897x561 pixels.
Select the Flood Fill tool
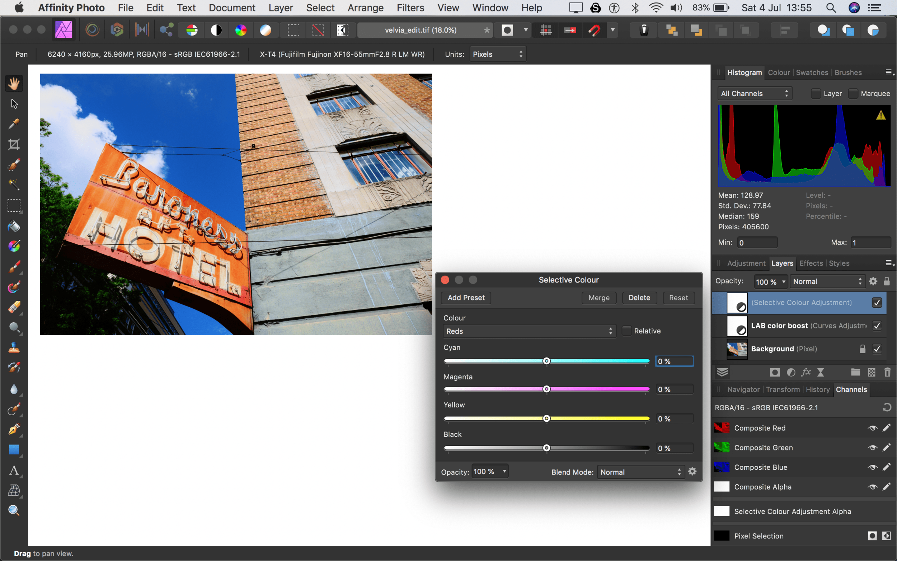(14, 226)
